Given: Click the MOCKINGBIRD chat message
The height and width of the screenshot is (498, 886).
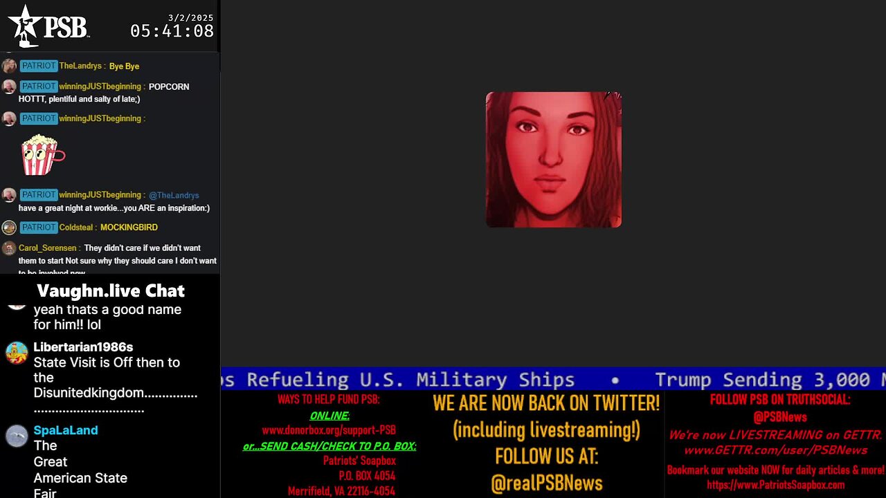Looking at the screenshot, I should (129, 227).
